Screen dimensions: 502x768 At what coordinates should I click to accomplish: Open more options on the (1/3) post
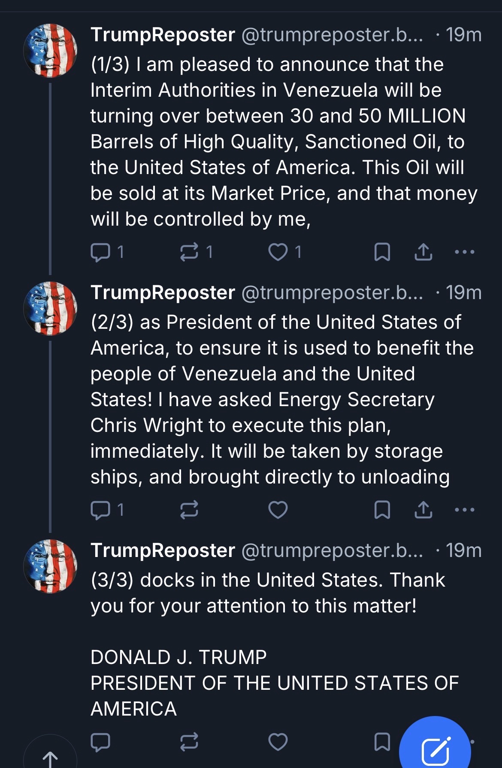[x=464, y=252]
